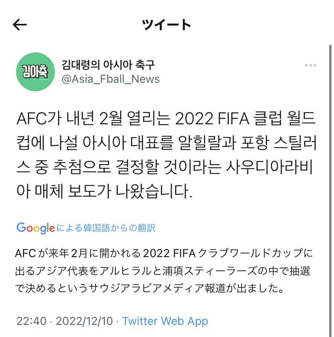Image resolution: width=334 pixels, height=337 pixels.
Task: Open the 김대령의 아시아 축구 profile name
Action: coord(108,65)
